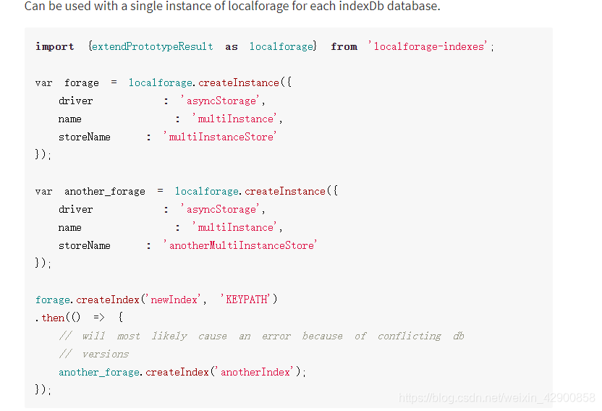Click 'extendPrototypeResult' in the import line
The height and width of the screenshot is (411, 602).
click(153, 46)
